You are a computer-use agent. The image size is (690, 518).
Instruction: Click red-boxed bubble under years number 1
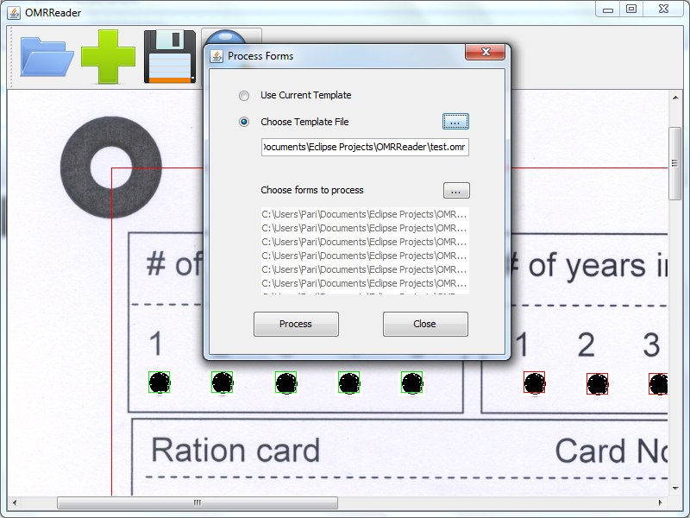point(534,382)
